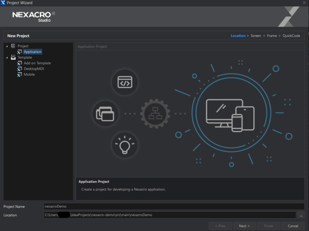Cancel the Project Wizard

click(x=293, y=226)
